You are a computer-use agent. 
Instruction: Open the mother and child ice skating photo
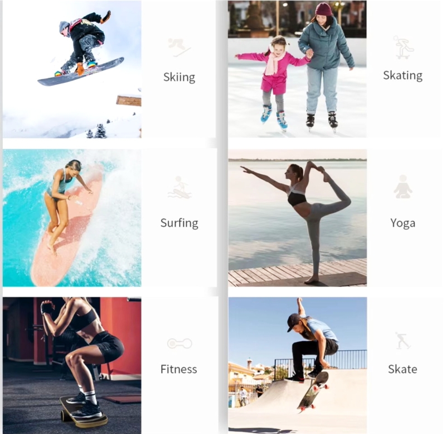297,69
